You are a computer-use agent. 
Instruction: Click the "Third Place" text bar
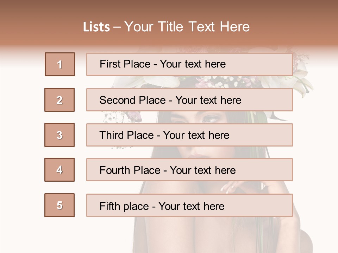[189, 135]
